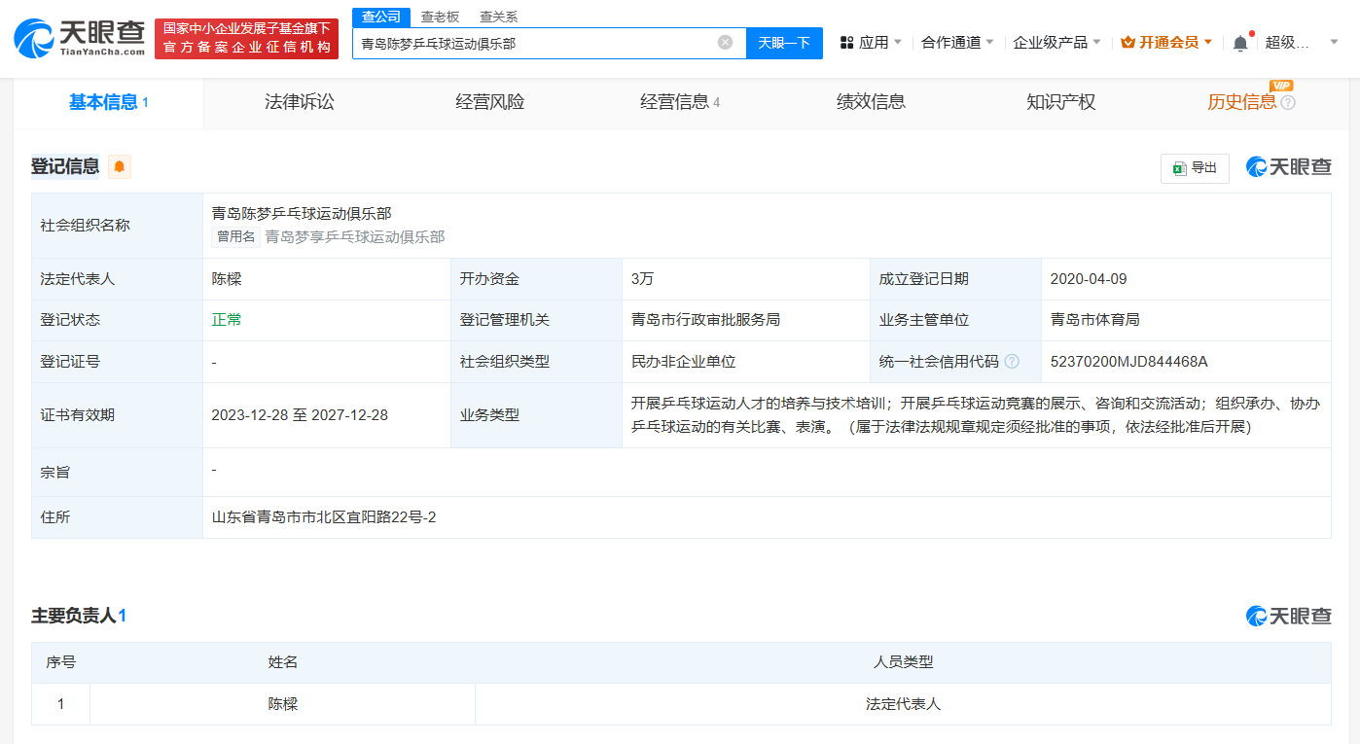Viewport: 1360px width, 744px height.
Task: Click the Excel export icon beside 导出
Action: [x=1178, y=167]
